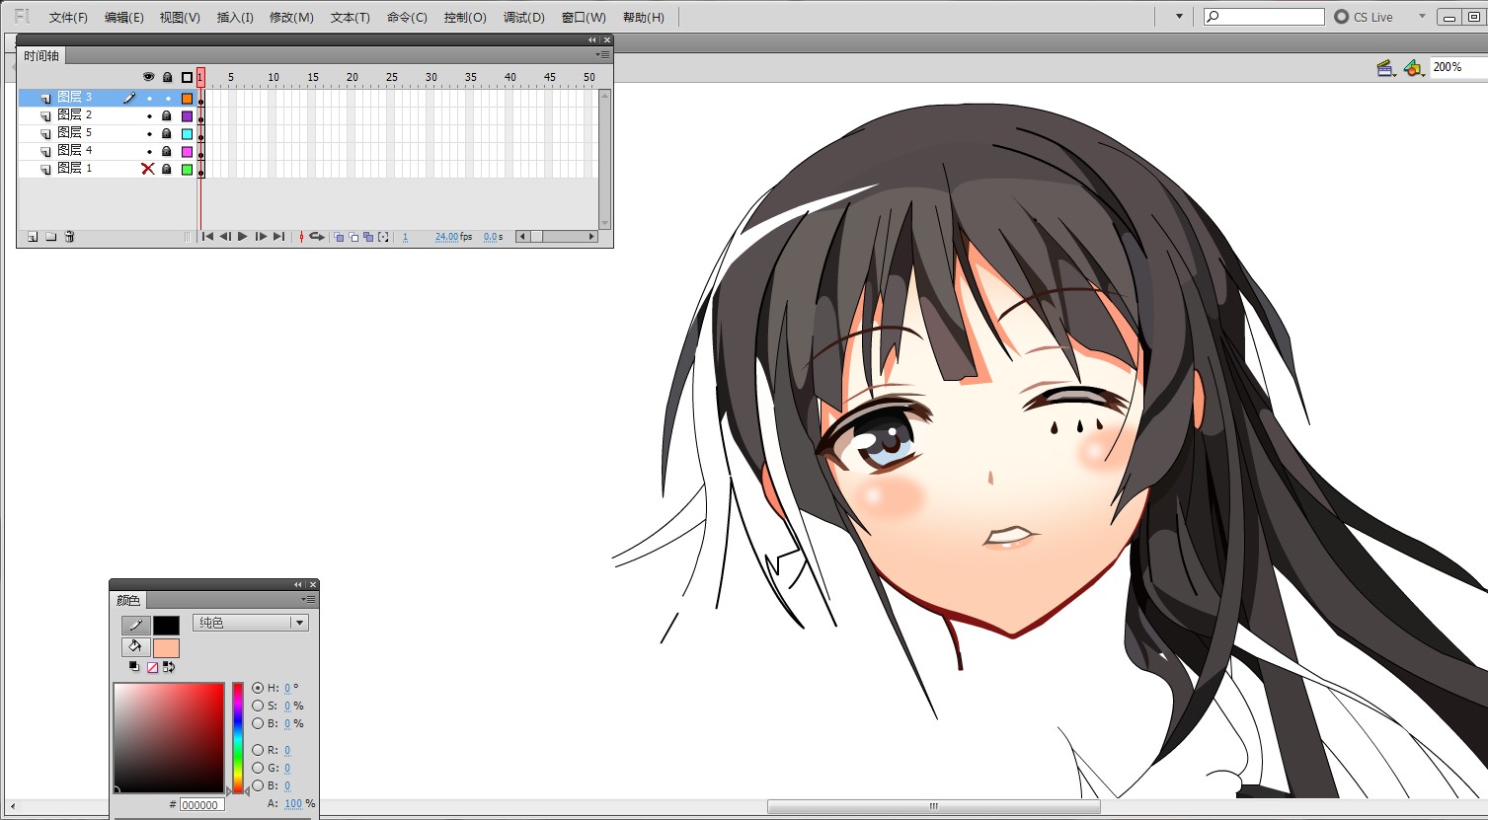Toggle outline view for 图层 4
This screenshot has height=820, width=1488.
coord(187,151)
